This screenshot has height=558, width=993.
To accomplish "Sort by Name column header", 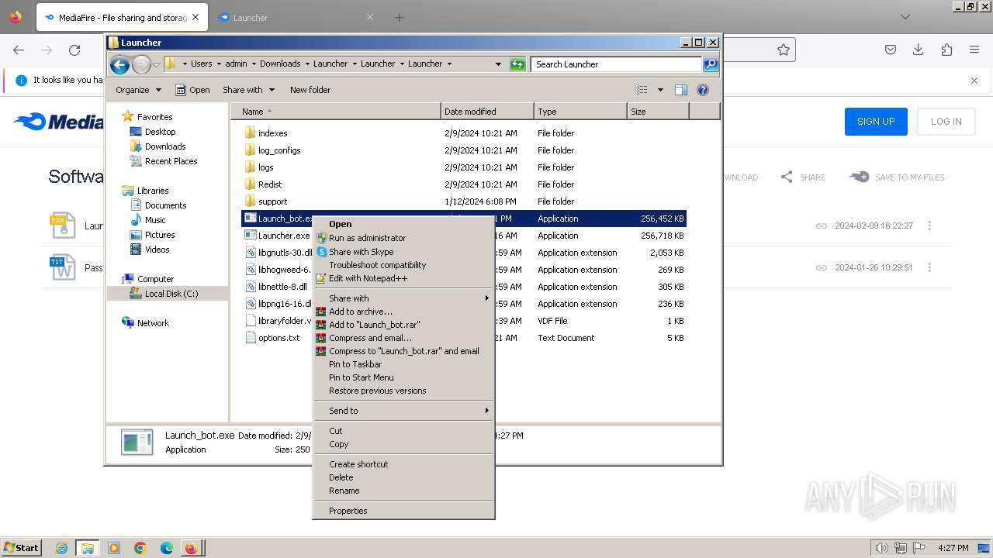I will [x=335, y=112].
